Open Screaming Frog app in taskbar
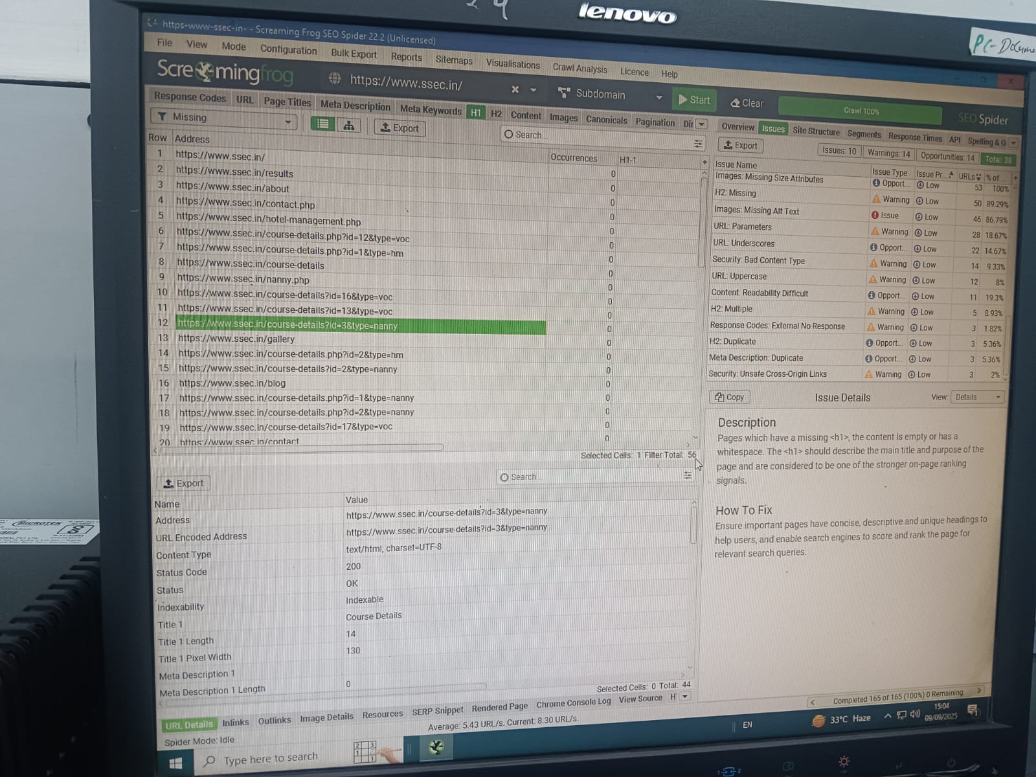Image resolution: width=1036 pixels, height=777 pixels. pos(436,747)
